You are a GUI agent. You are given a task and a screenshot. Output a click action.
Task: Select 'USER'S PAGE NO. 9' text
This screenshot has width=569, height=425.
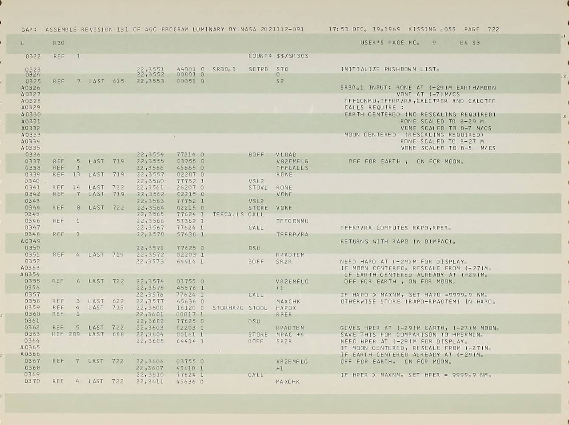[x=398, y=42]
